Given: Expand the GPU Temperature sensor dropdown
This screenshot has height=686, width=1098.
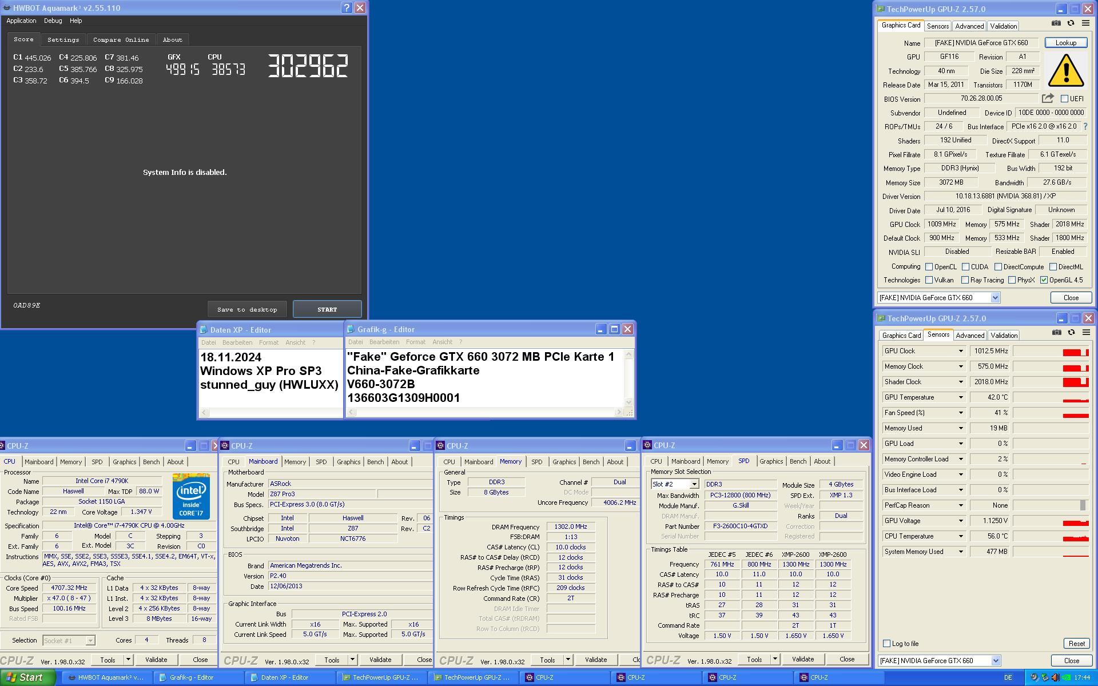Looking at the screenshot, I should point(961,397).
